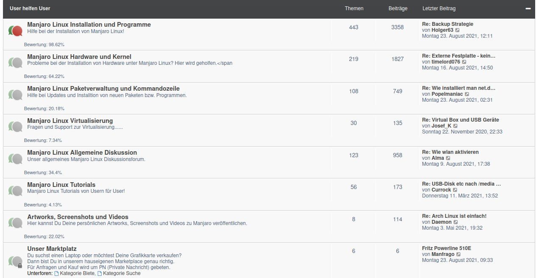The height and width of the screenshot is (278, 539).
Task: Open the Re: Backup Strategie post
Action: point(447,24)
